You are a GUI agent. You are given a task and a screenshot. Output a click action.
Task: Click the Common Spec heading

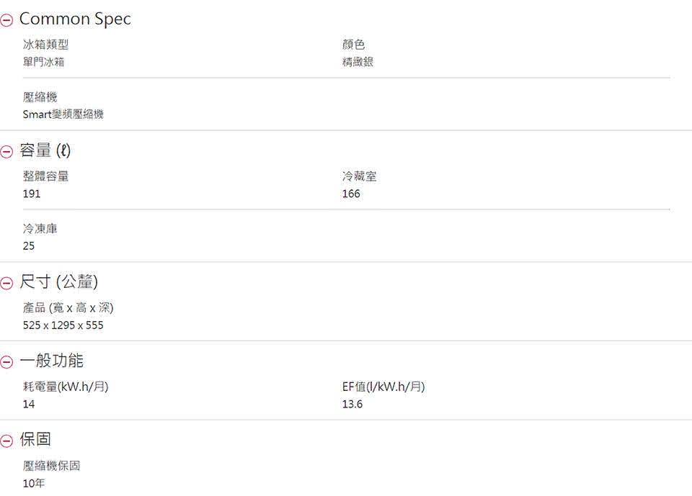point(75,19)
